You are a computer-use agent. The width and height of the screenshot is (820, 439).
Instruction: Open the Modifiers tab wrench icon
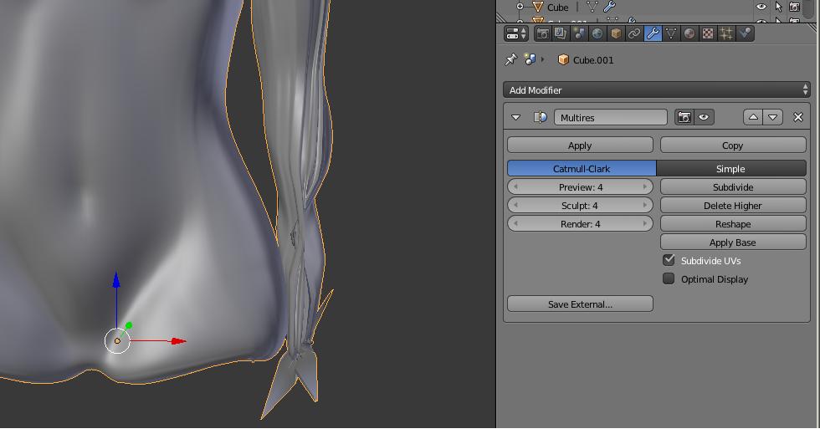pyautogui.click(x=653, y=34)
